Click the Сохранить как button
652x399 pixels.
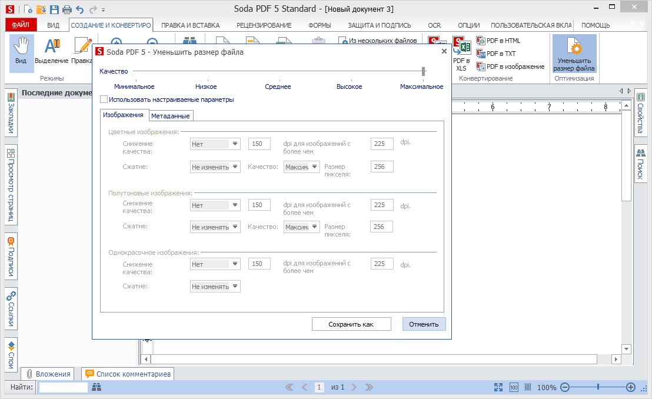[351, 324]
